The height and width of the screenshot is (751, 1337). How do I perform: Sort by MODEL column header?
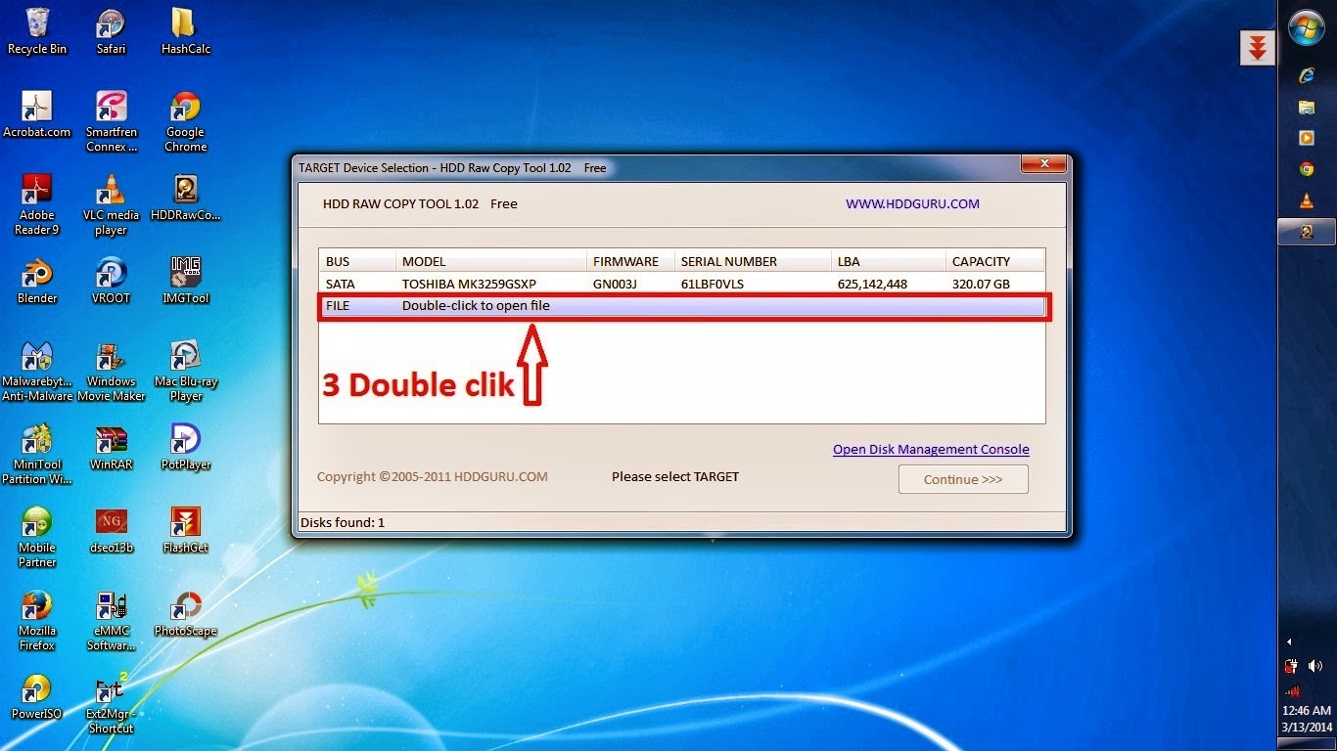491,261
